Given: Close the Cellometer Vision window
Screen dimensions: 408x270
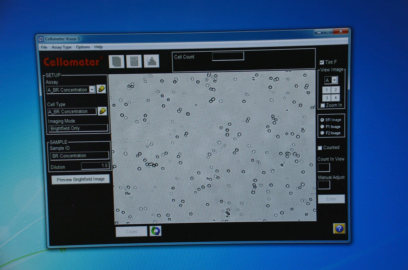Looking at the screenshot, I should [341, 31].
